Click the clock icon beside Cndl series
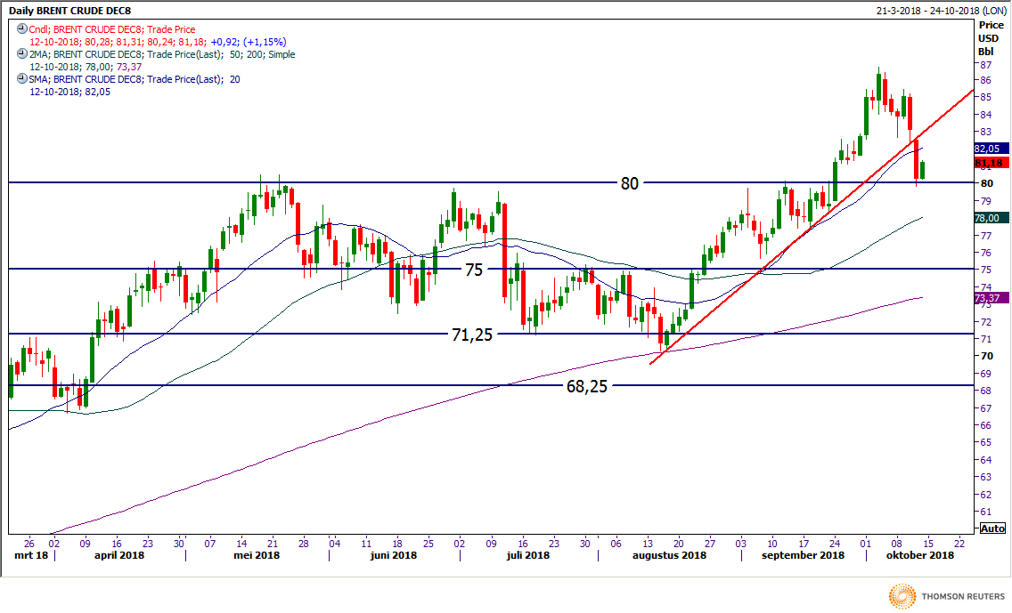 click(22, 29)
